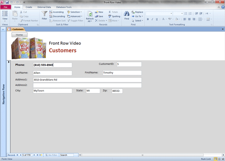The image size is (225, 161).
Task: Switch to the Create ribbon tab
Action: (29, 7)
